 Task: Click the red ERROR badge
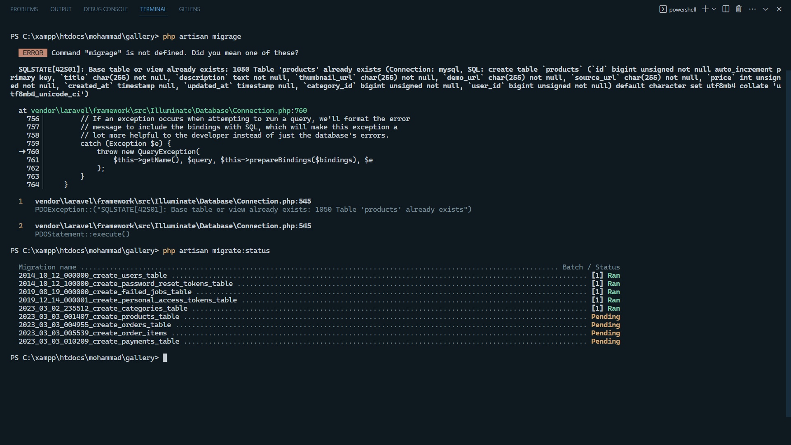tap(33, 53)
